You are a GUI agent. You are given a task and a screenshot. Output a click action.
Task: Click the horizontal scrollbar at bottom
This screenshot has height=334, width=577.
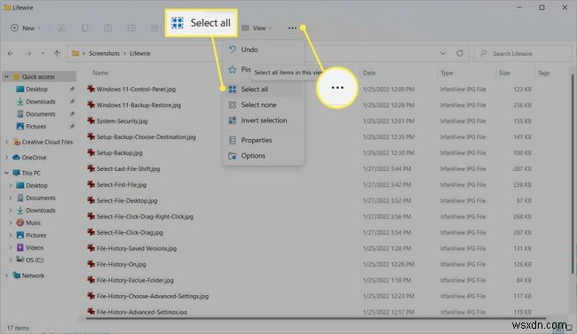click(x=316, y=318)
